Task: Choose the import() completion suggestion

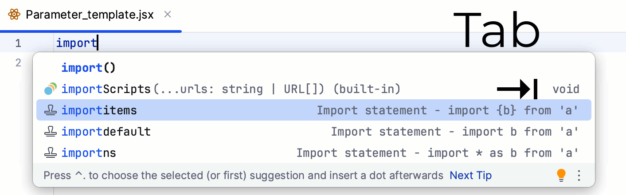Action: (x=88, y=68)
